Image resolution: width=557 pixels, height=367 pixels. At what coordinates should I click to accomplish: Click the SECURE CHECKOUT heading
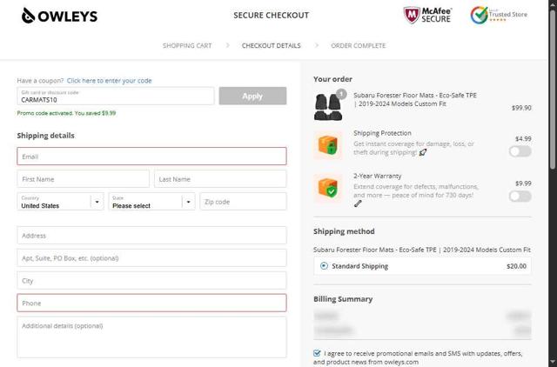(271, 16)
